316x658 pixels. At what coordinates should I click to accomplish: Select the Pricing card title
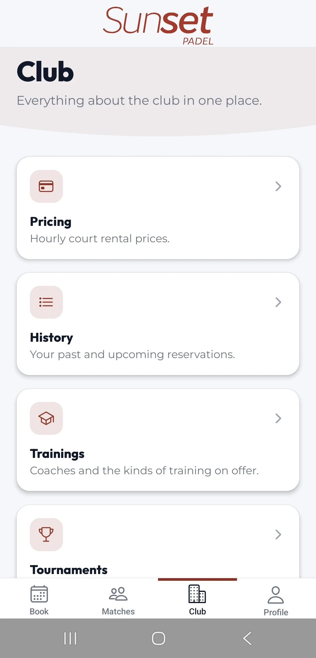(x=51, y=222)
